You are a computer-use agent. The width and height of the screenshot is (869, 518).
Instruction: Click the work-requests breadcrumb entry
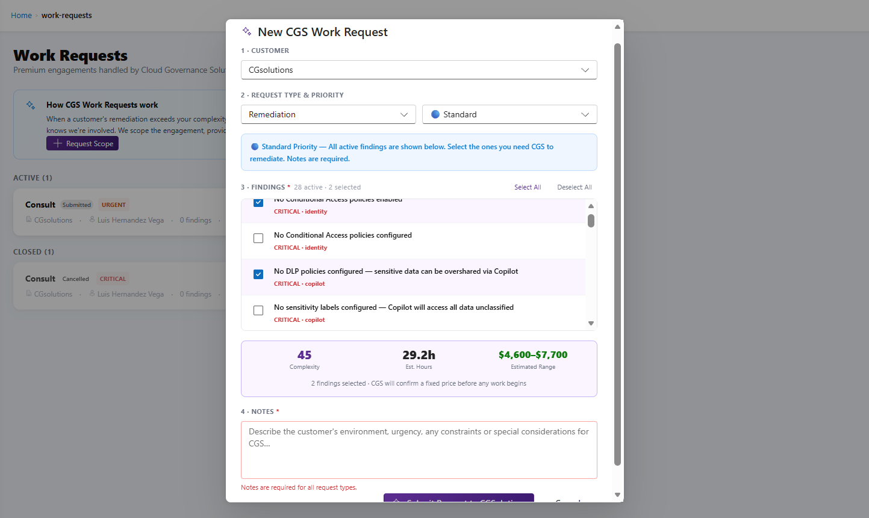pos(66,15)
